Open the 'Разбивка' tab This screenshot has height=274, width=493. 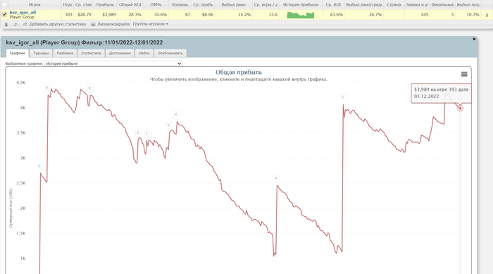[x=65, y=53]
